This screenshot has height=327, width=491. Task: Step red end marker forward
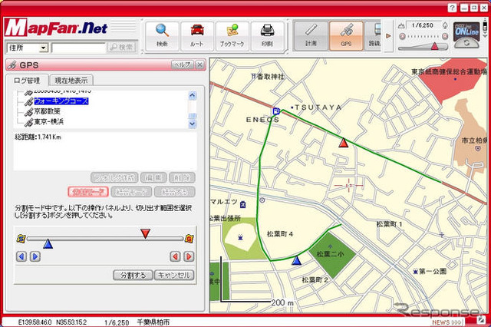pyautogui.click(x=189, y=256)
